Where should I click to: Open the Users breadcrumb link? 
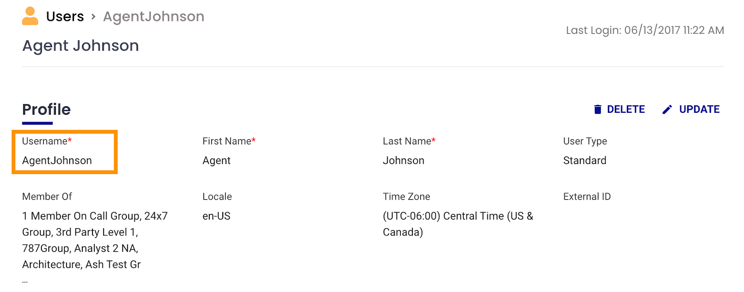tap(65, 17)
